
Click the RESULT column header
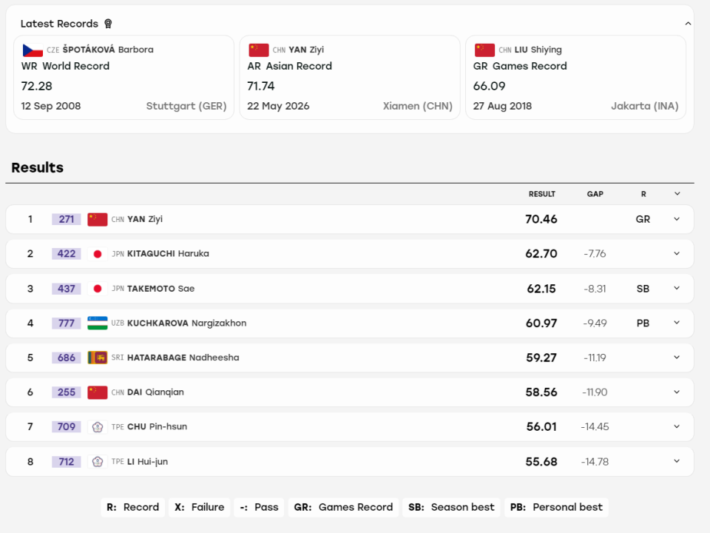pos(541,194)
